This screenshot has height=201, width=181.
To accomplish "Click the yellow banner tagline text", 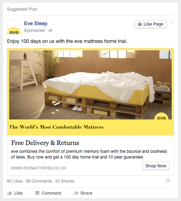I will click(56, 127).
